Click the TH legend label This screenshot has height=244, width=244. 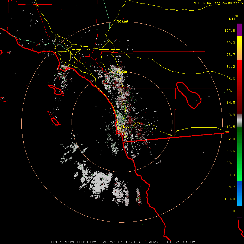click(x=233, y=211)
